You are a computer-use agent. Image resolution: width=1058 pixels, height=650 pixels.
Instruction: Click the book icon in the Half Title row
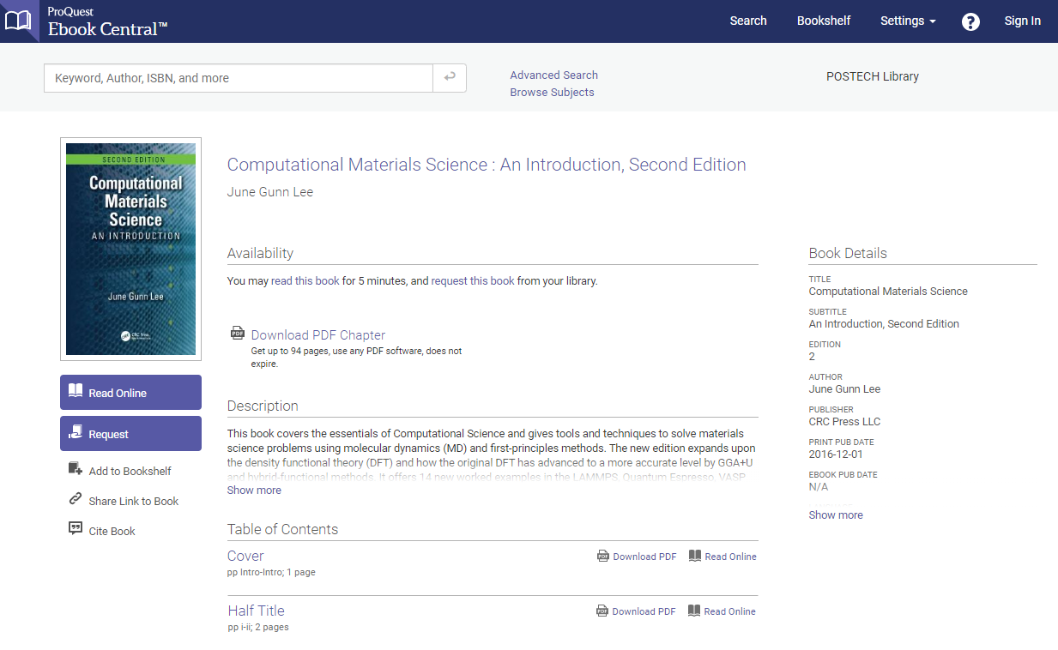(694, 611)
